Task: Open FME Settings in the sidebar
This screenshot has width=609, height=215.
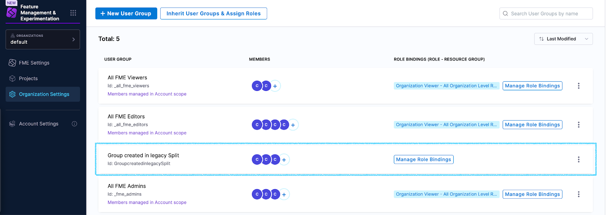Action: [x=34, y=63]
